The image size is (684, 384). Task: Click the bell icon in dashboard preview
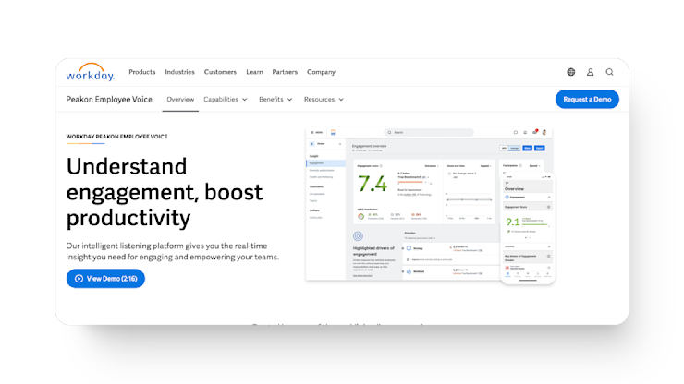[x=525, y=132]
